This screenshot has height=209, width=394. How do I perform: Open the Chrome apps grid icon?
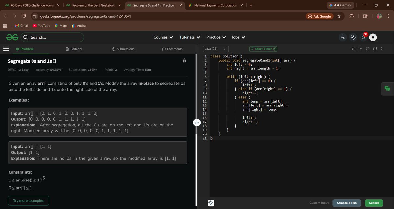click(x=5, y=26)
